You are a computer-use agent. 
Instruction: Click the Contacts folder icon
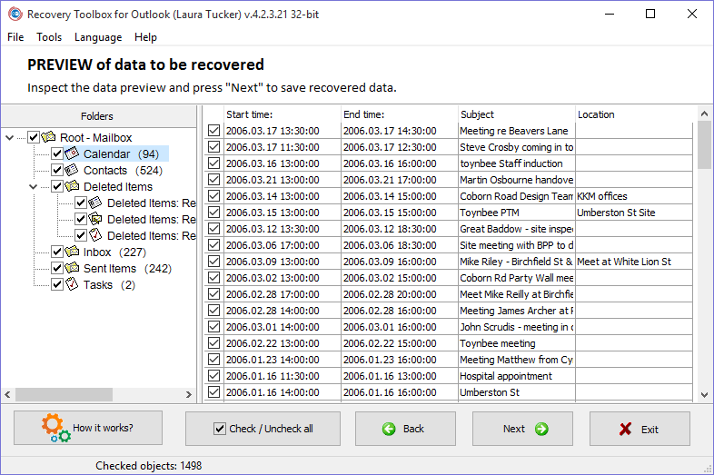[72, 170]
